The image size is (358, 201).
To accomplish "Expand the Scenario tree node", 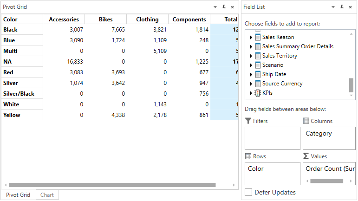I will pos(251,65).
